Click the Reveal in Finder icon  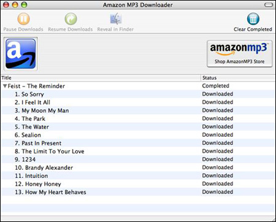[x=115, y=19]
